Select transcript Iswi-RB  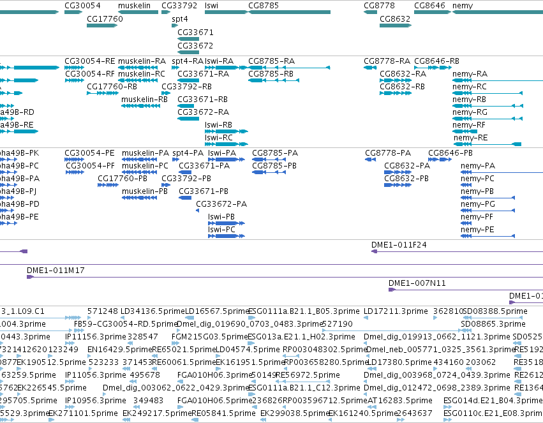click(218, 125)
